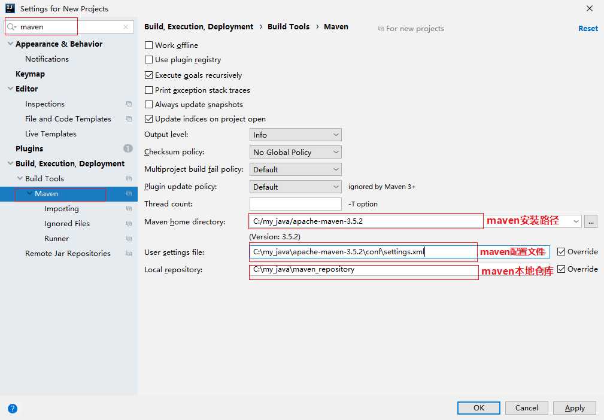
Task: Clear the maven search text
Action: (x=126, y=27)
